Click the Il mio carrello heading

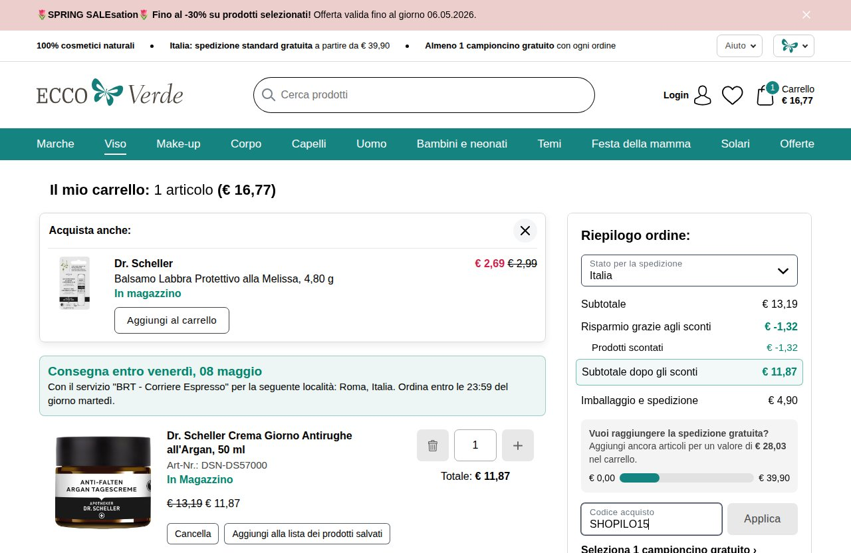[163, 190]
